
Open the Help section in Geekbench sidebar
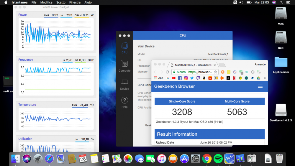124,103
